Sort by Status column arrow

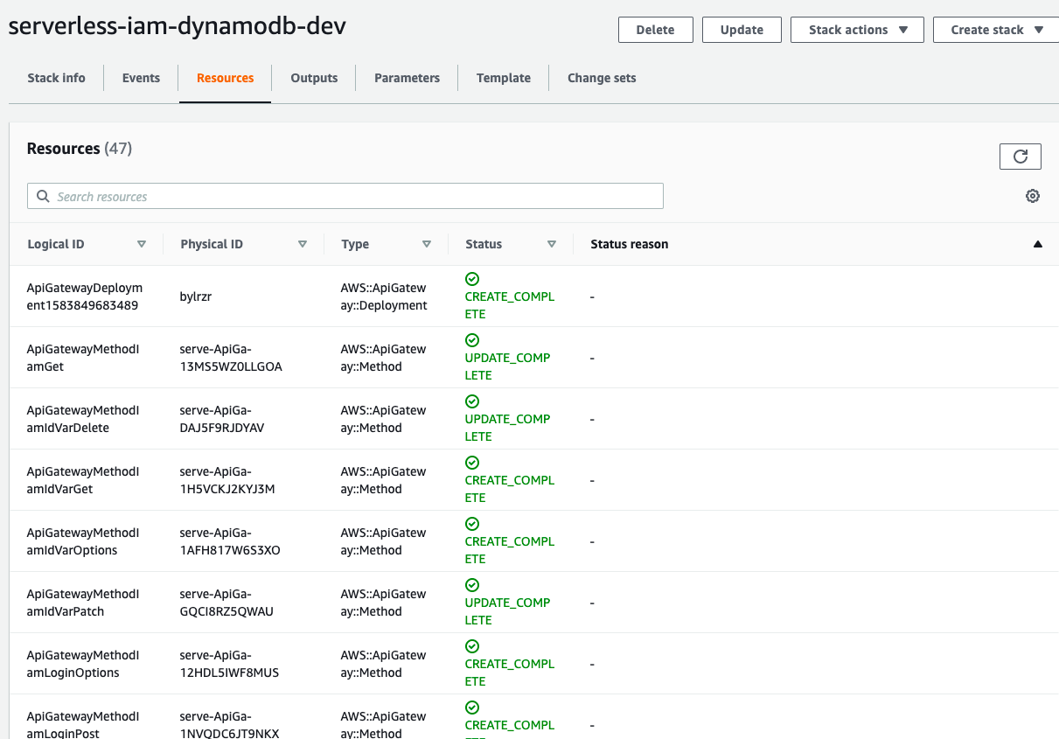tap(552, 244)
